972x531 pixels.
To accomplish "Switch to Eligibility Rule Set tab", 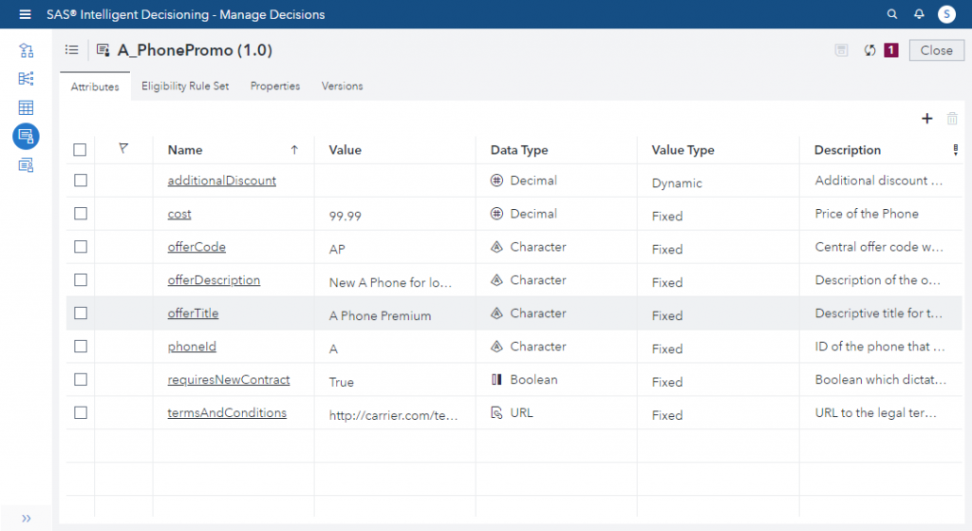I will pos(185,86).
